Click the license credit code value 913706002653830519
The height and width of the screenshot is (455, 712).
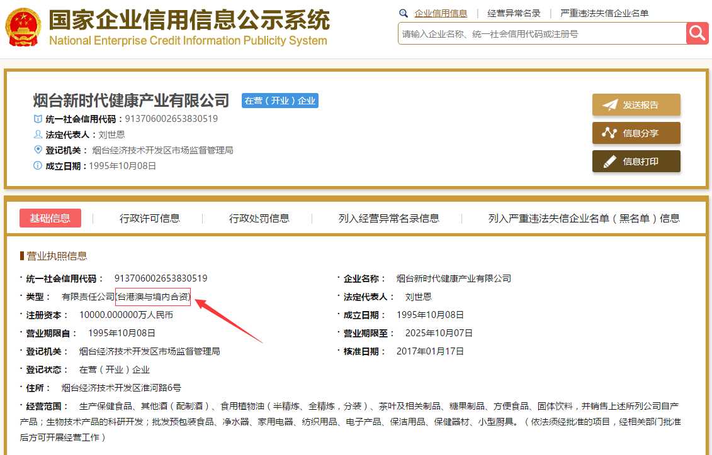[x=161, y=278]
